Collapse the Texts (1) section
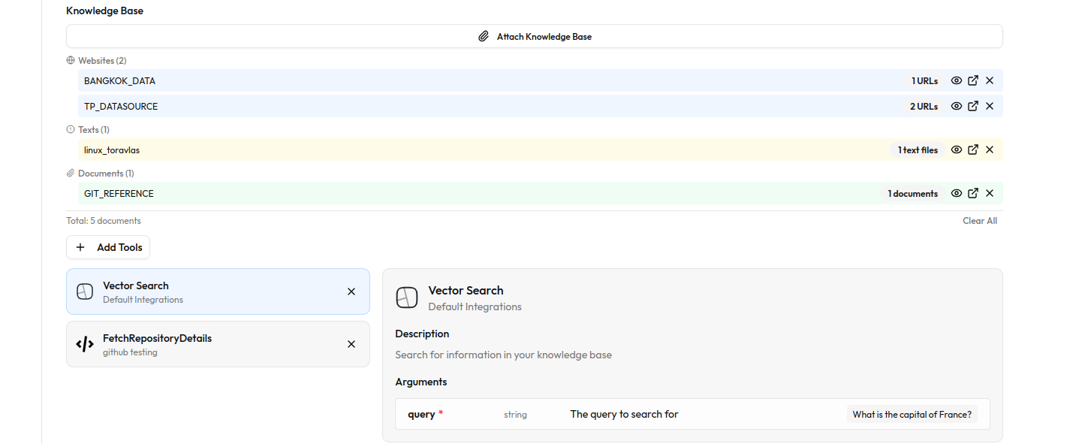The image size is (1085, 444). tap(93, 129)
